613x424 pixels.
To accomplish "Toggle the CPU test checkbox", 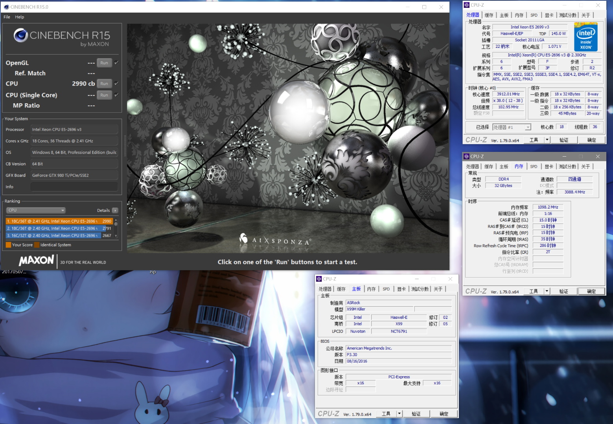I will tap(116, 83).
